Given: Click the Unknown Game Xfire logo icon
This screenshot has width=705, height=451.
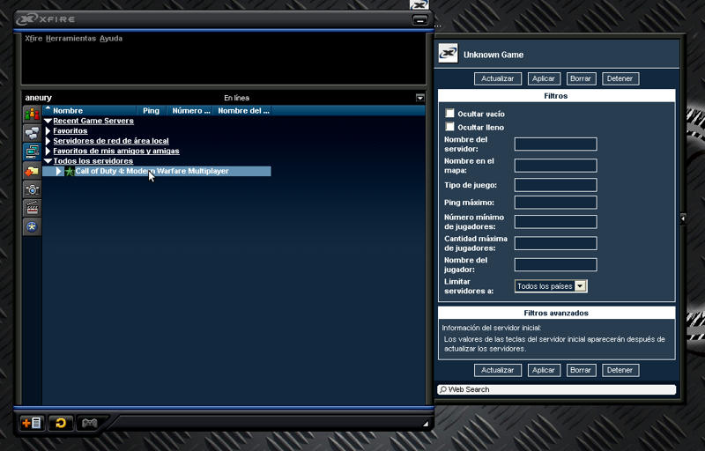Looking at the screenshot, I should click(449, 54).
